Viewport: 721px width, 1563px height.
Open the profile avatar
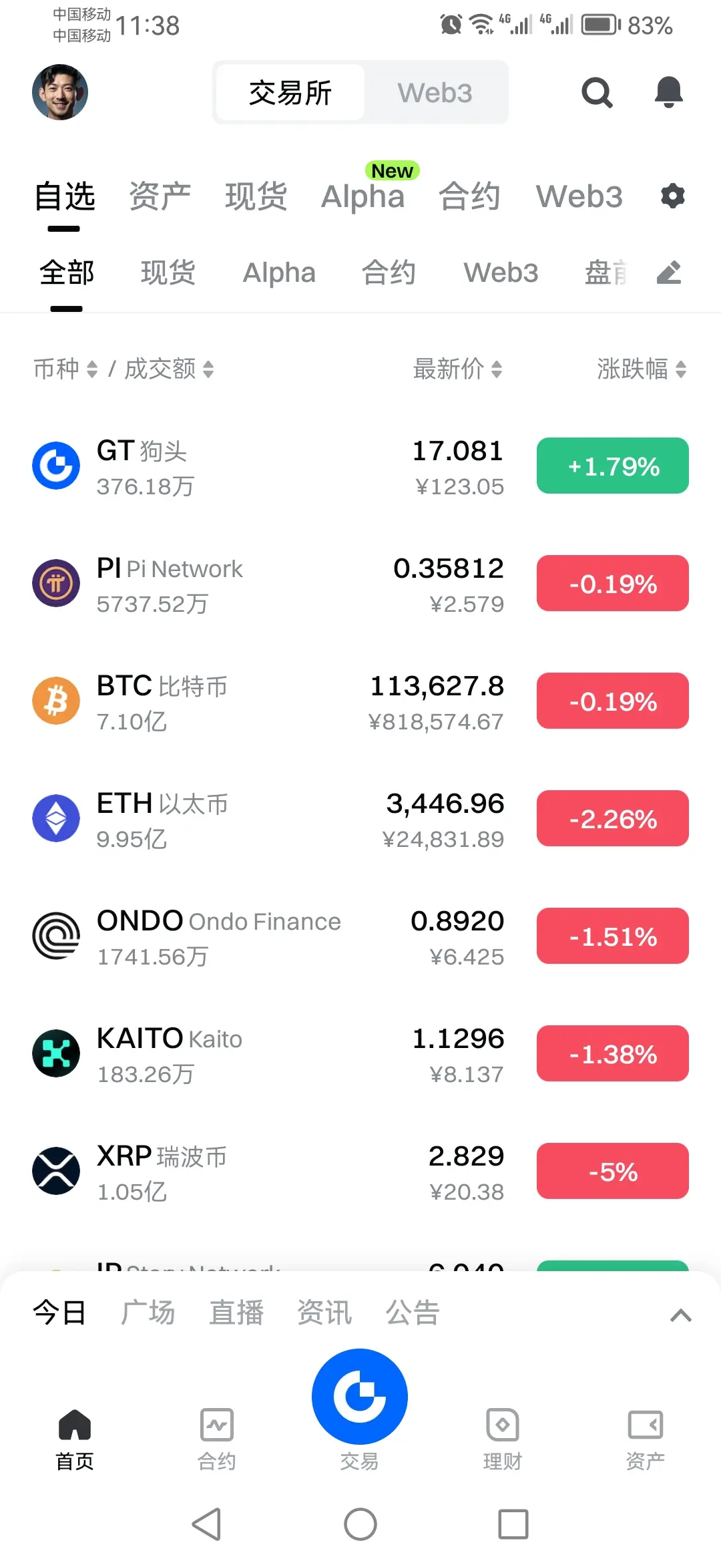coord(60,92)
